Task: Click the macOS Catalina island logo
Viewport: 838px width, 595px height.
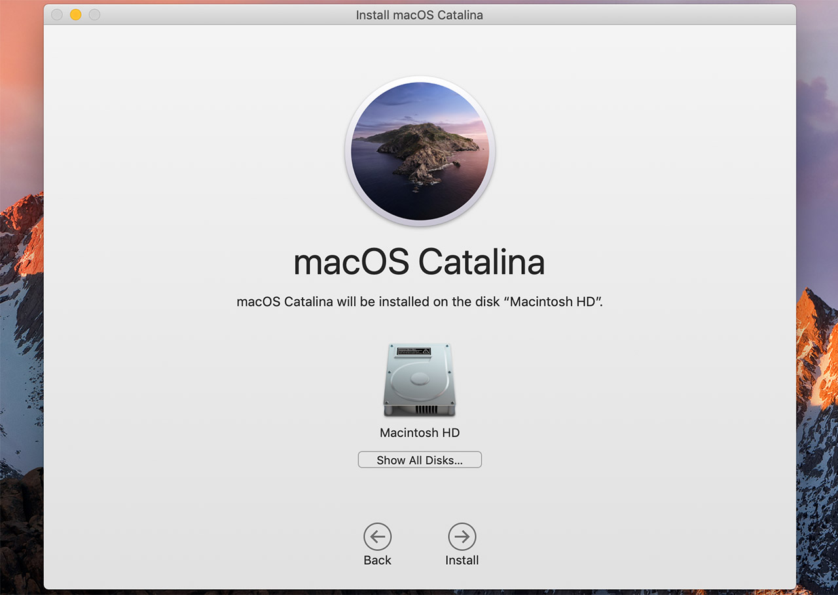Action: (420, 151)
